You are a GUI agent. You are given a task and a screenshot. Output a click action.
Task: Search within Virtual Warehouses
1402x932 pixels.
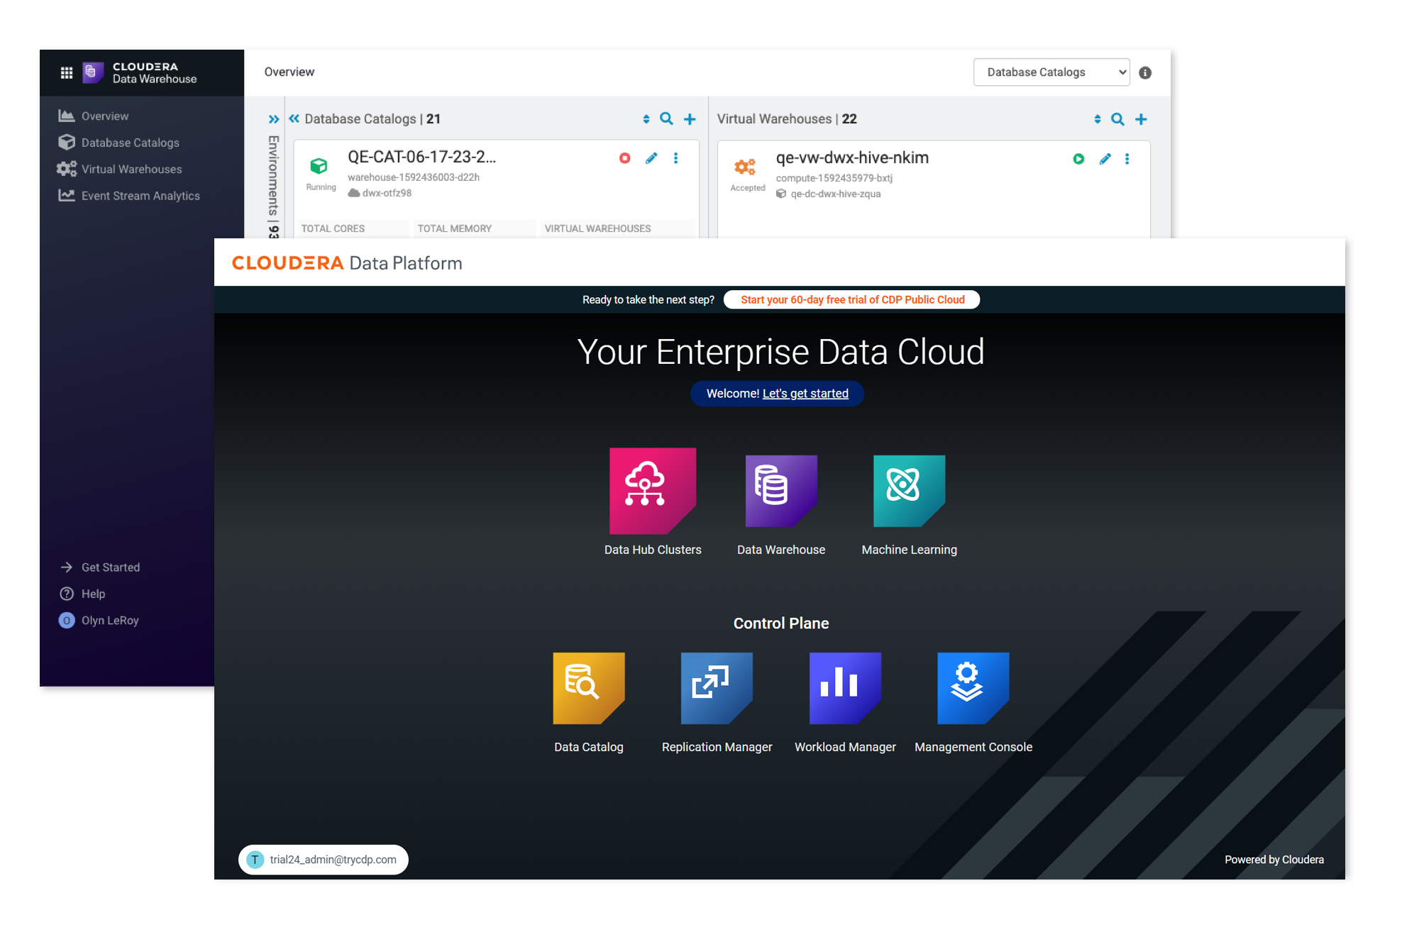tap(1118, 119)
